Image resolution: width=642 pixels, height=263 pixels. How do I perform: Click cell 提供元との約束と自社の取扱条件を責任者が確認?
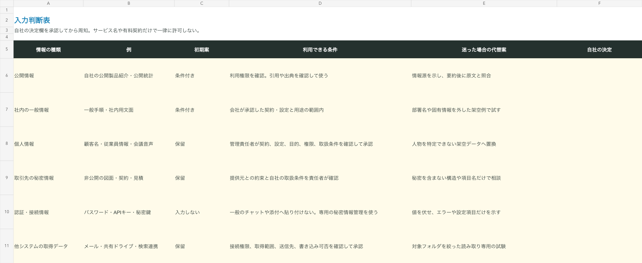point(320,178)
